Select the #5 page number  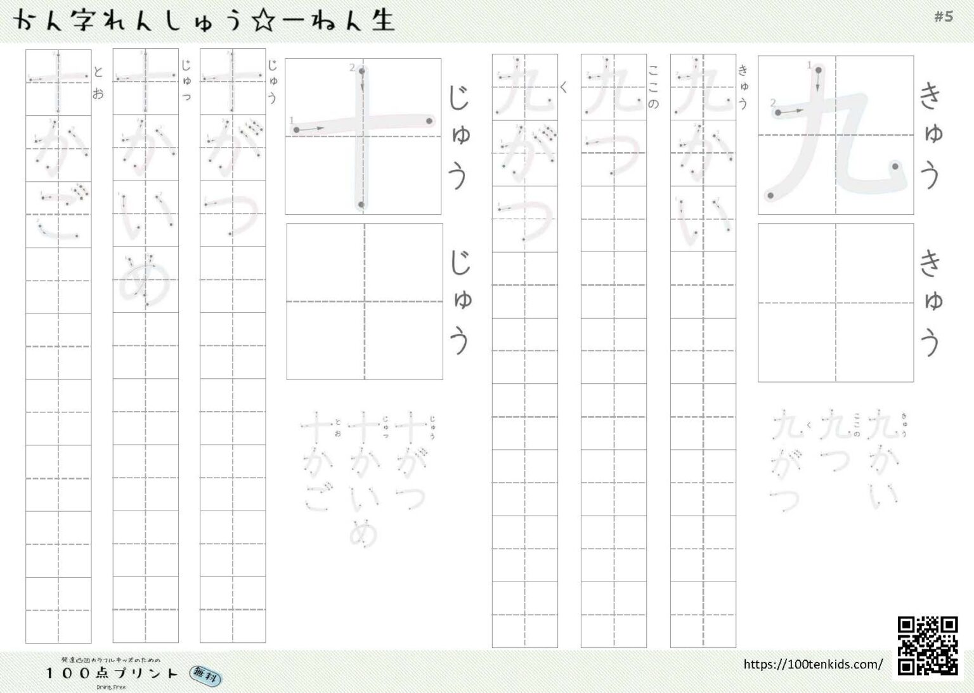click(943, 16)
